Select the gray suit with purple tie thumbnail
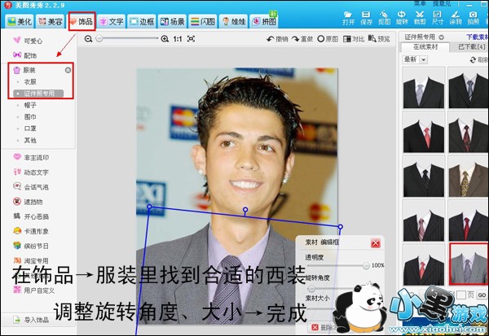 tap(468, 264)
